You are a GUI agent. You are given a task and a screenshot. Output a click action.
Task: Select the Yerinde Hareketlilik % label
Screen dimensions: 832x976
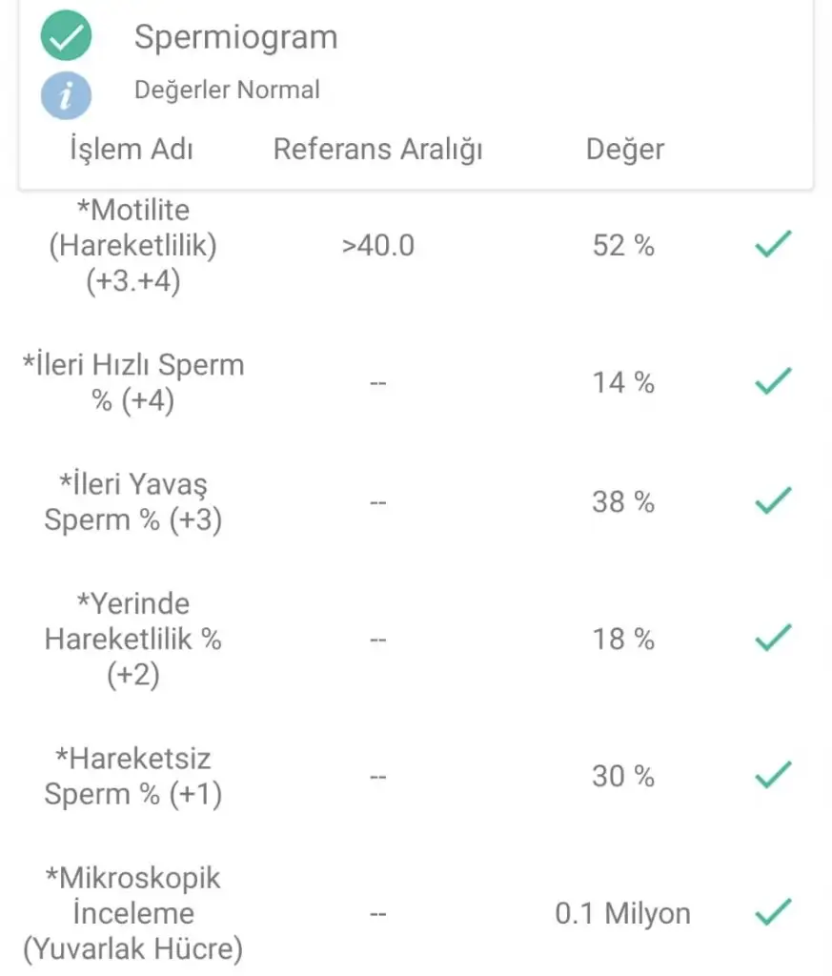[x=133, y=639]
